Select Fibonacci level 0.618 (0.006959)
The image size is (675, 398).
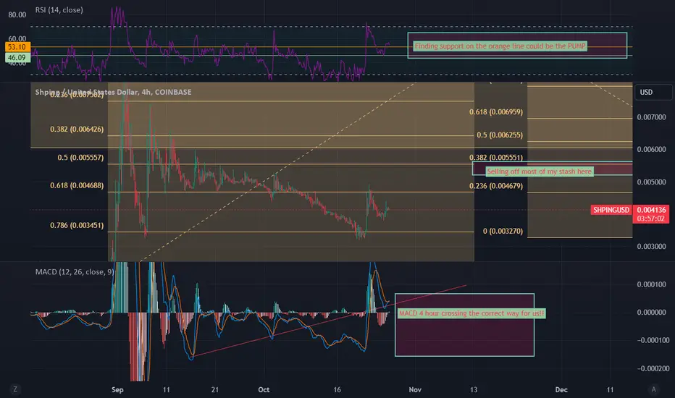tap(496, 112)
